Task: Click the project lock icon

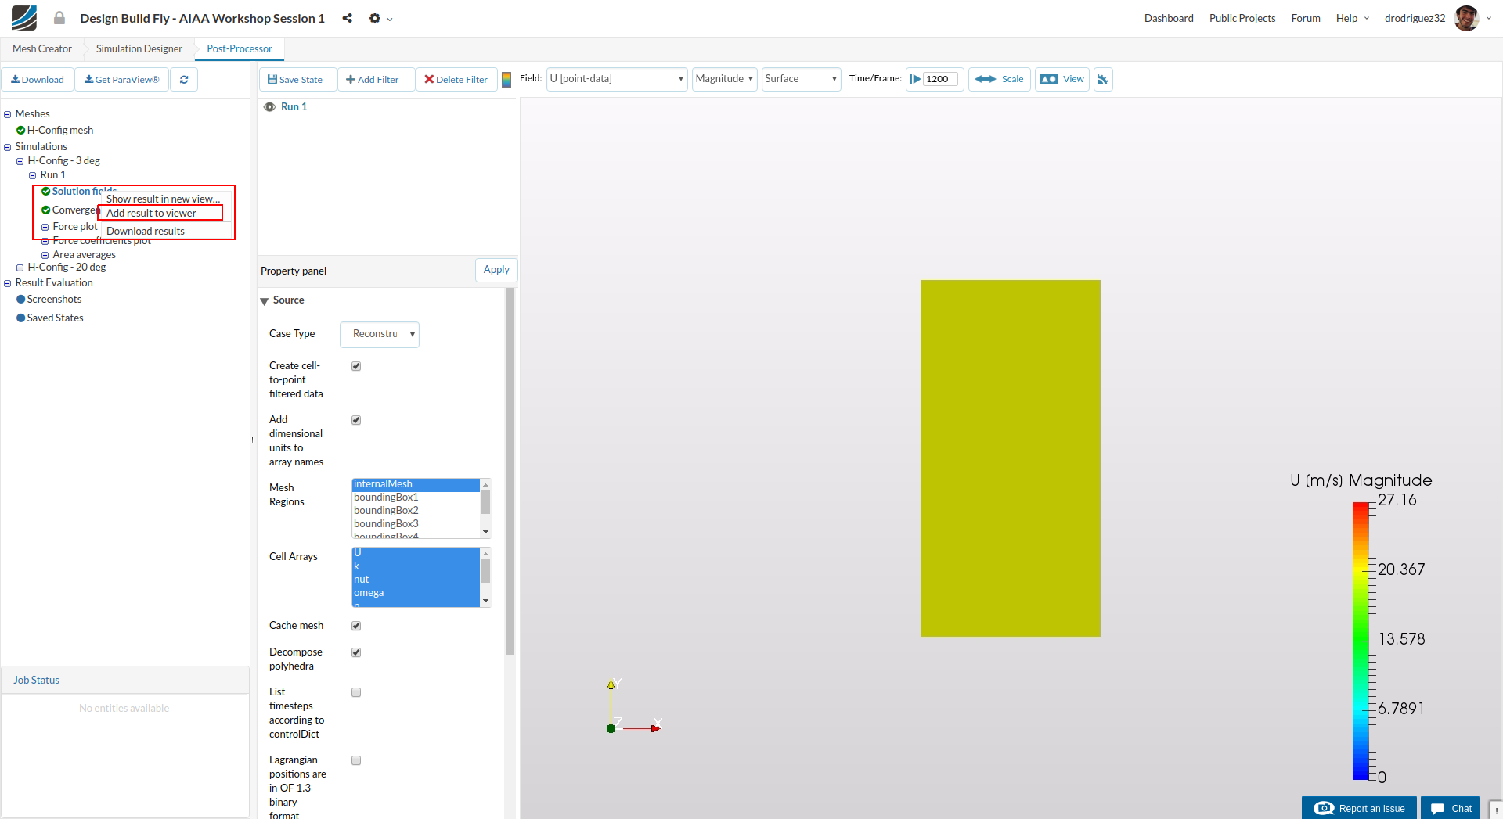Action: tap(59, 18)
